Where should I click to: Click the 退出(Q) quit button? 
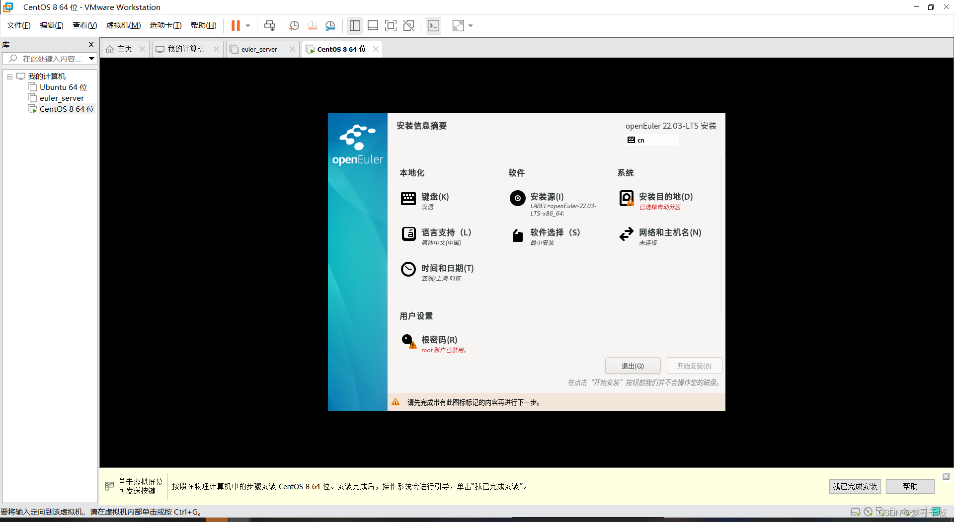point(633,366)
